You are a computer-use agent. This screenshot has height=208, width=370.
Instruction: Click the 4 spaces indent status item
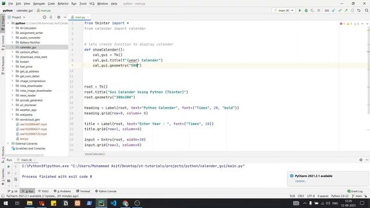coord(323,196)
